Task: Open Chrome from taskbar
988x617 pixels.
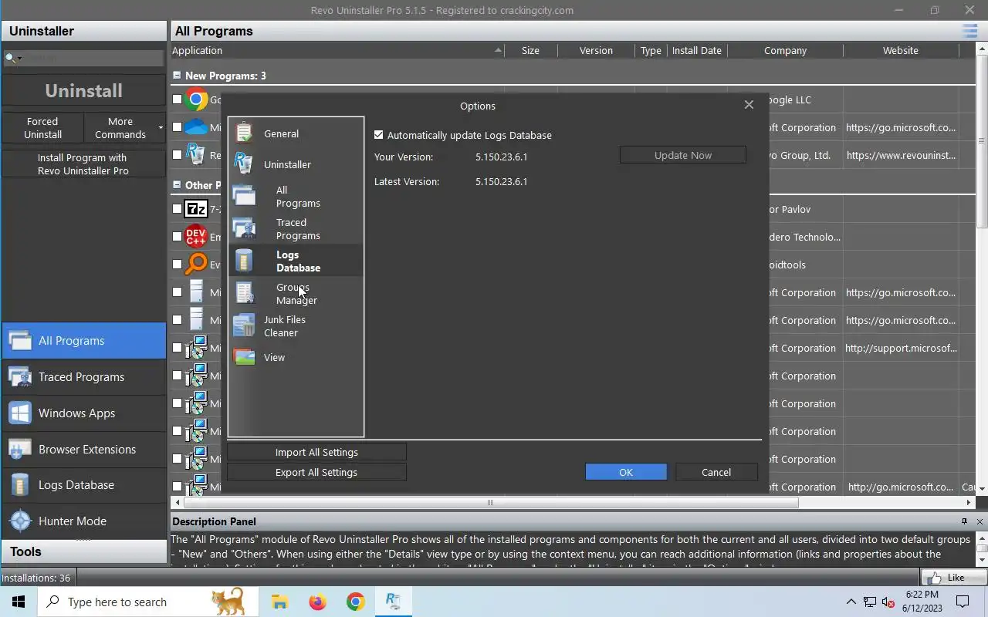Action: 355,602
